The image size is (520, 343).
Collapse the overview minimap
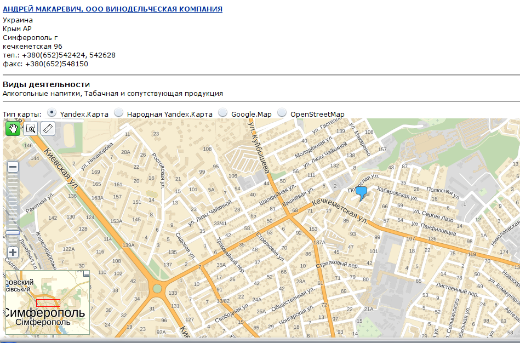coord(86,274)
